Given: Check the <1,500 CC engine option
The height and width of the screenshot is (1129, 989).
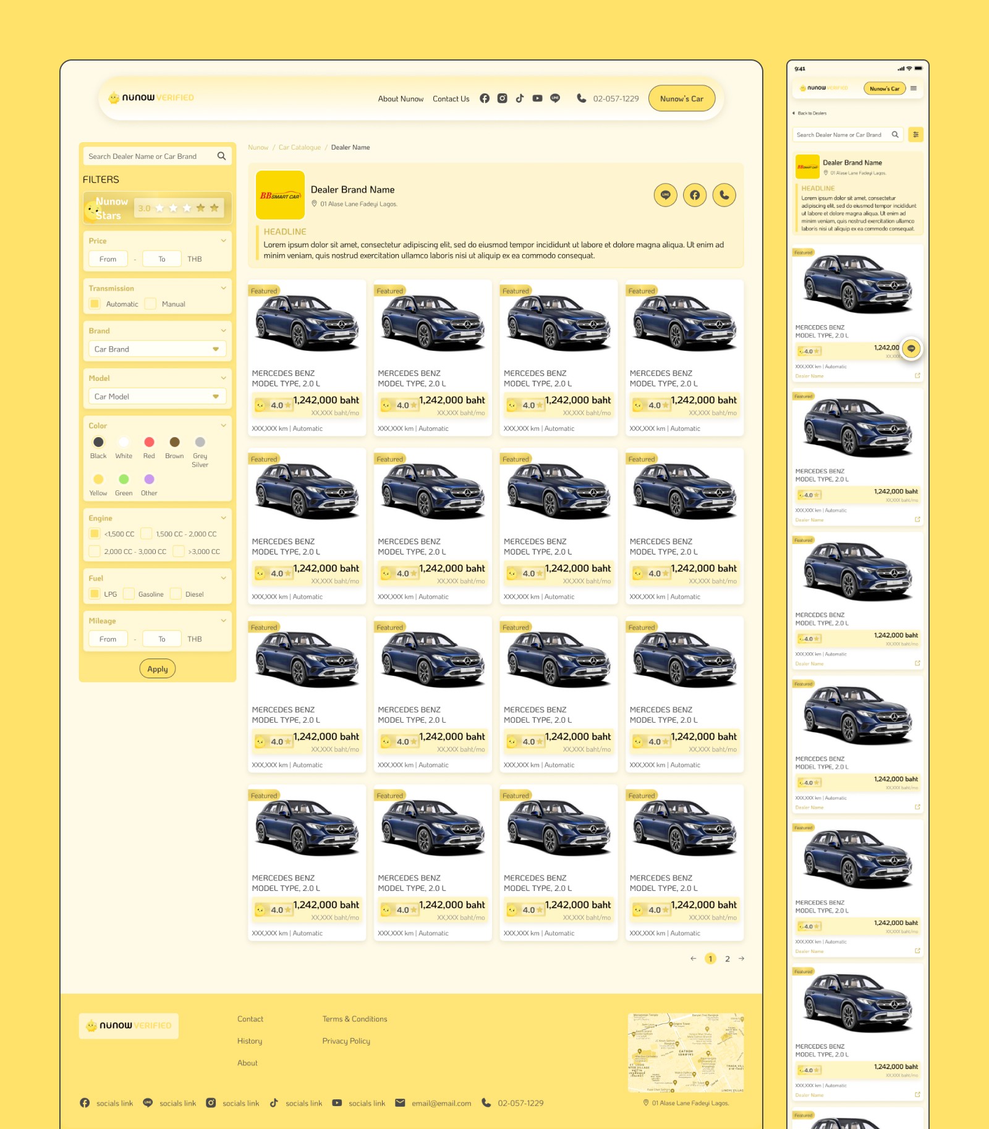Looking at the screenshot, I should 95,534.
